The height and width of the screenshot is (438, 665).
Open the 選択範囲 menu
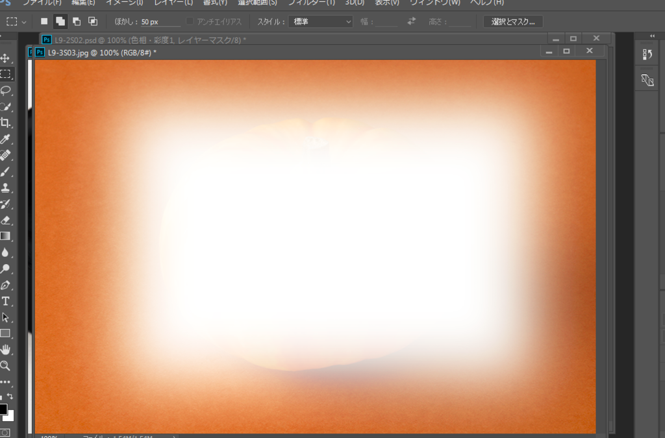click(257, 3)
